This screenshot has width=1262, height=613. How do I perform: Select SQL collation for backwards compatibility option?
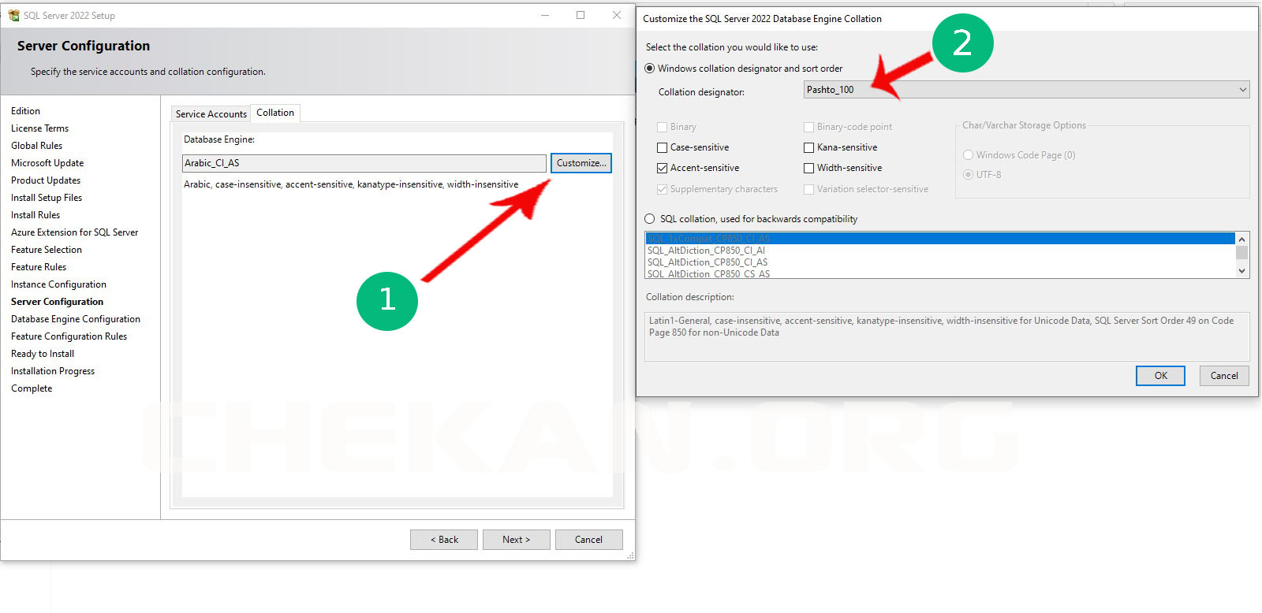(650, 219)
